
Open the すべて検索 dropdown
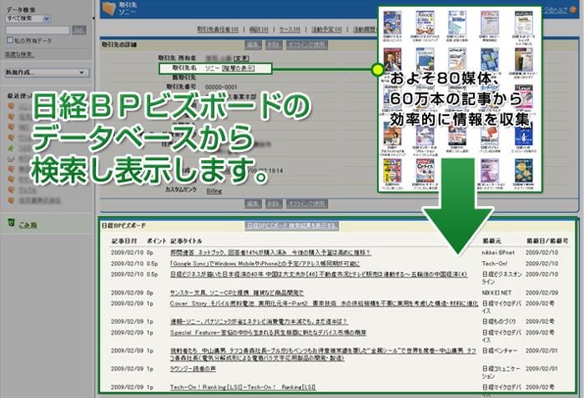coord(28,18)
